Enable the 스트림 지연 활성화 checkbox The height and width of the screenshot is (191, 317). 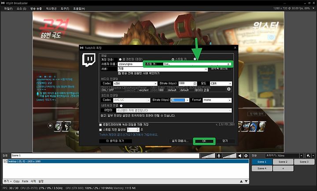[100, 130]
